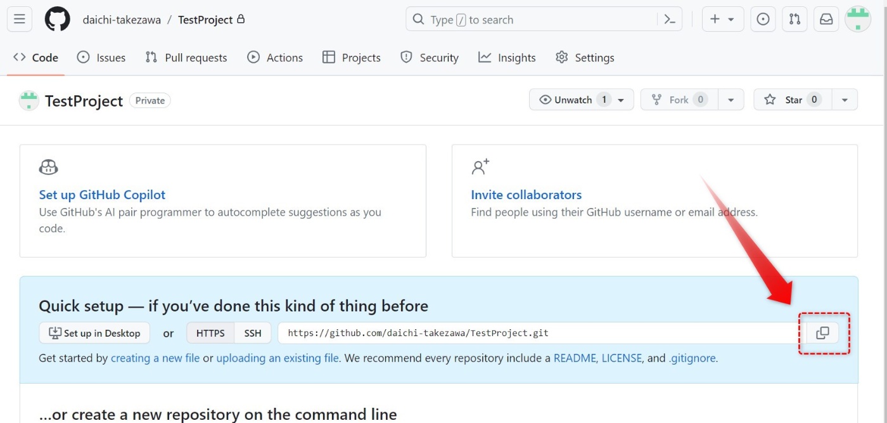Click the TestProject repository title

pos(84,101)
